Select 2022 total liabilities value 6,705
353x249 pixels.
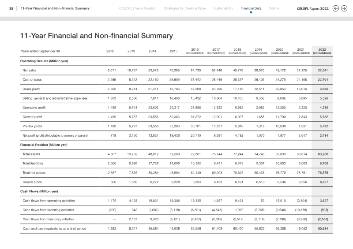coord(324,164)
